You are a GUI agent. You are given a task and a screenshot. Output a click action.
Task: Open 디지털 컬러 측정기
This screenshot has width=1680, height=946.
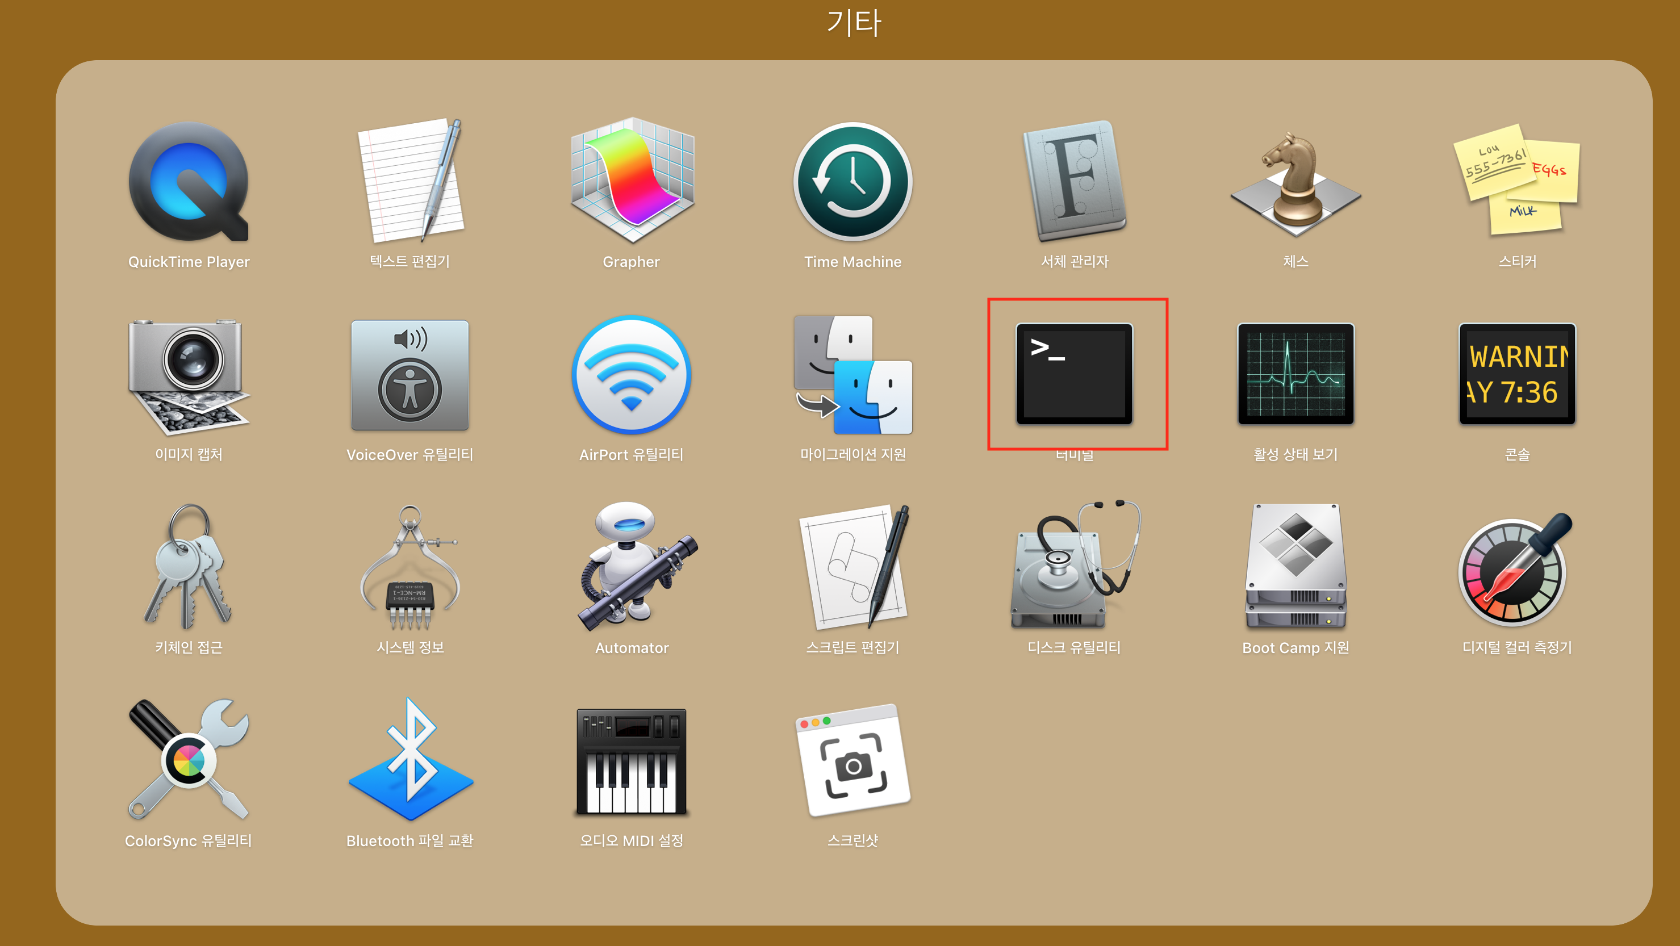click(x=1516, y=570)
